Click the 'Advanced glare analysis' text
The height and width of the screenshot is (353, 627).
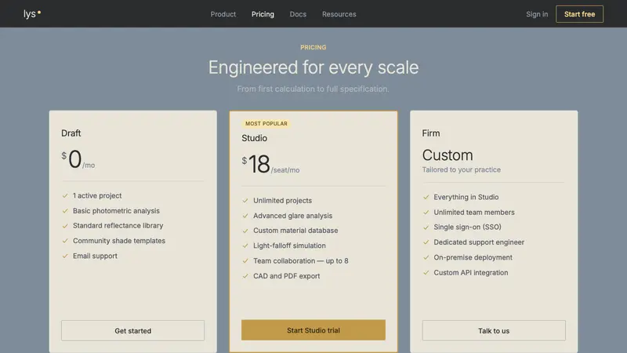pos(292,216)
